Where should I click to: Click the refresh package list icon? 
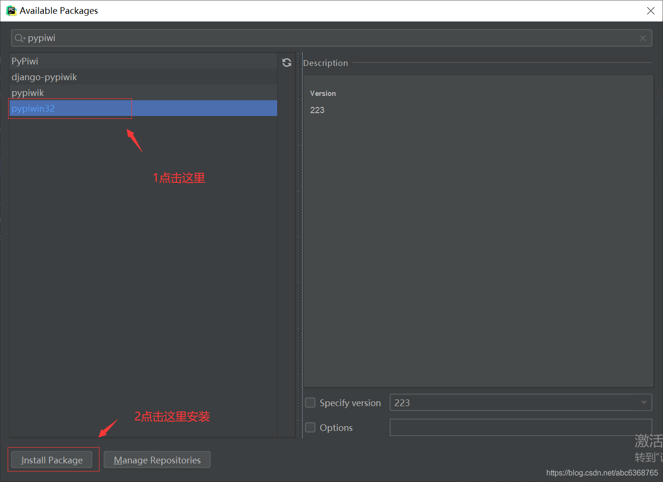click(287, 63)
